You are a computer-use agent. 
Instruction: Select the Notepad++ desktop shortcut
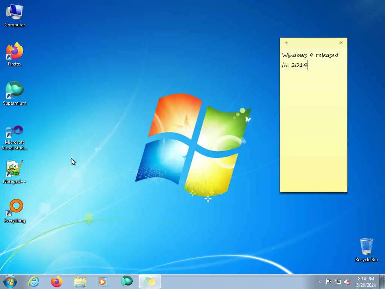pyautogui.click(x=15, y=172)
